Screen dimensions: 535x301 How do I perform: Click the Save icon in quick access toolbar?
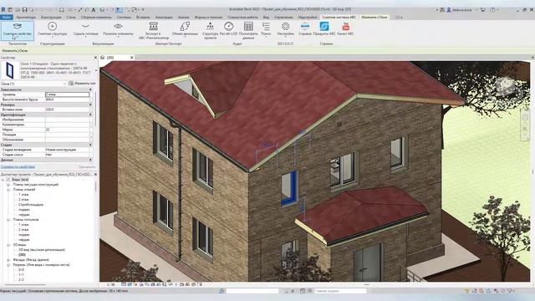point(24,10)
